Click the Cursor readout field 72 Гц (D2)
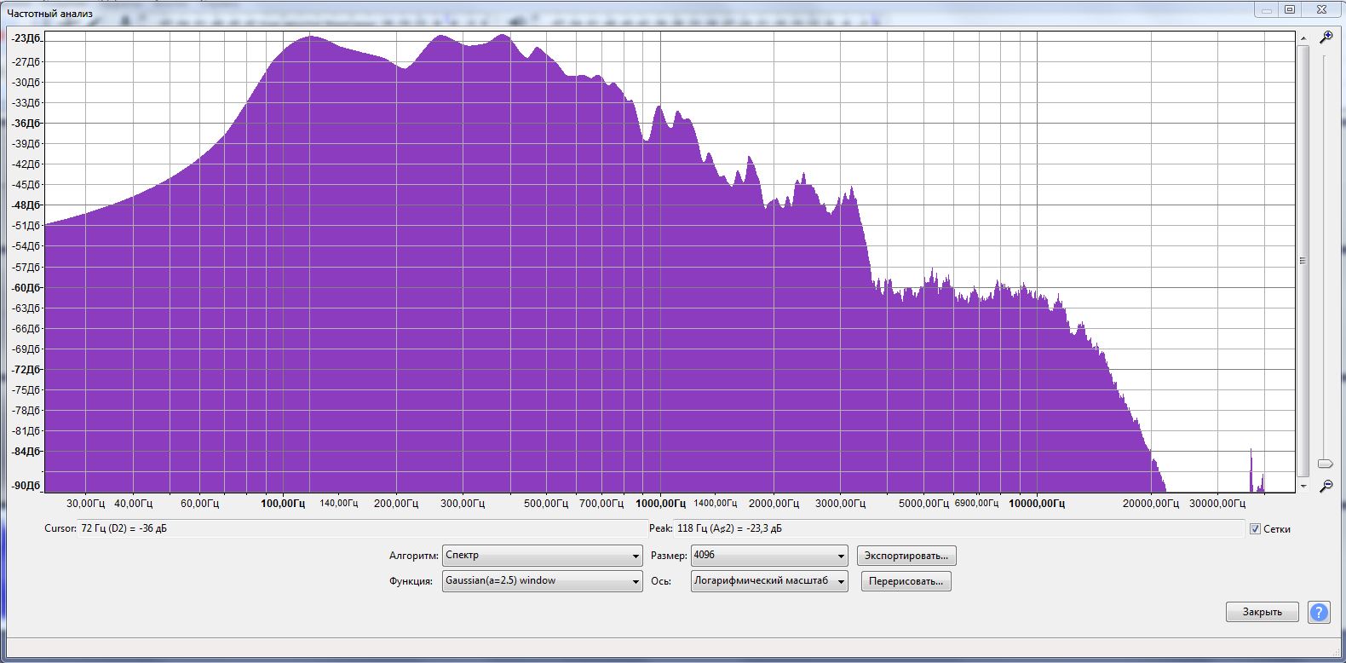The image size is (1346, 663). (x=362, y=529)
